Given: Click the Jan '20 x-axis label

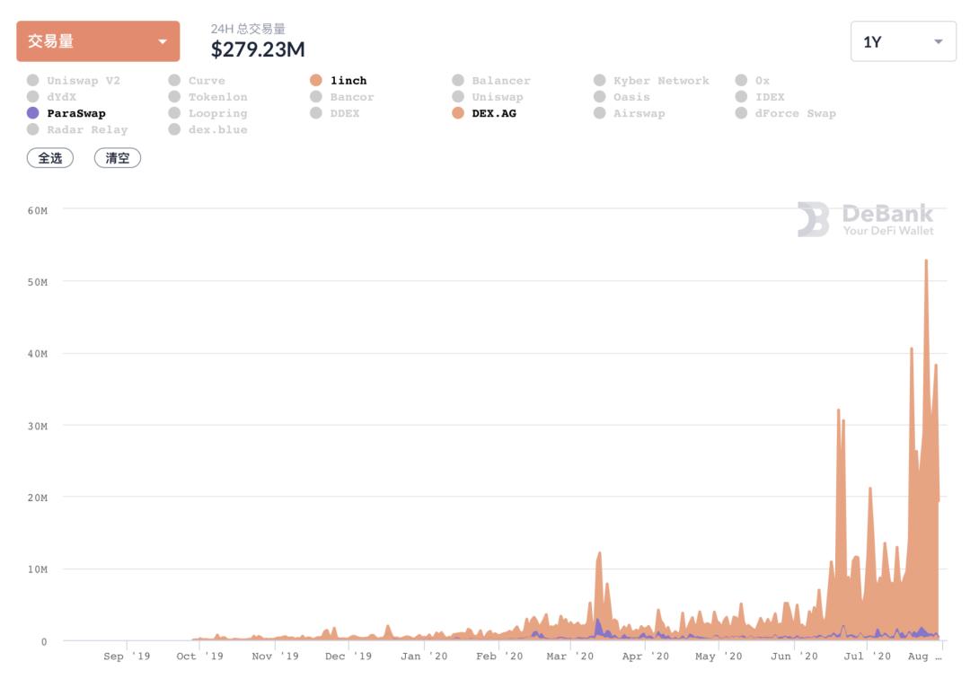Looking at the screenshot, I should [x=424, y=657].
